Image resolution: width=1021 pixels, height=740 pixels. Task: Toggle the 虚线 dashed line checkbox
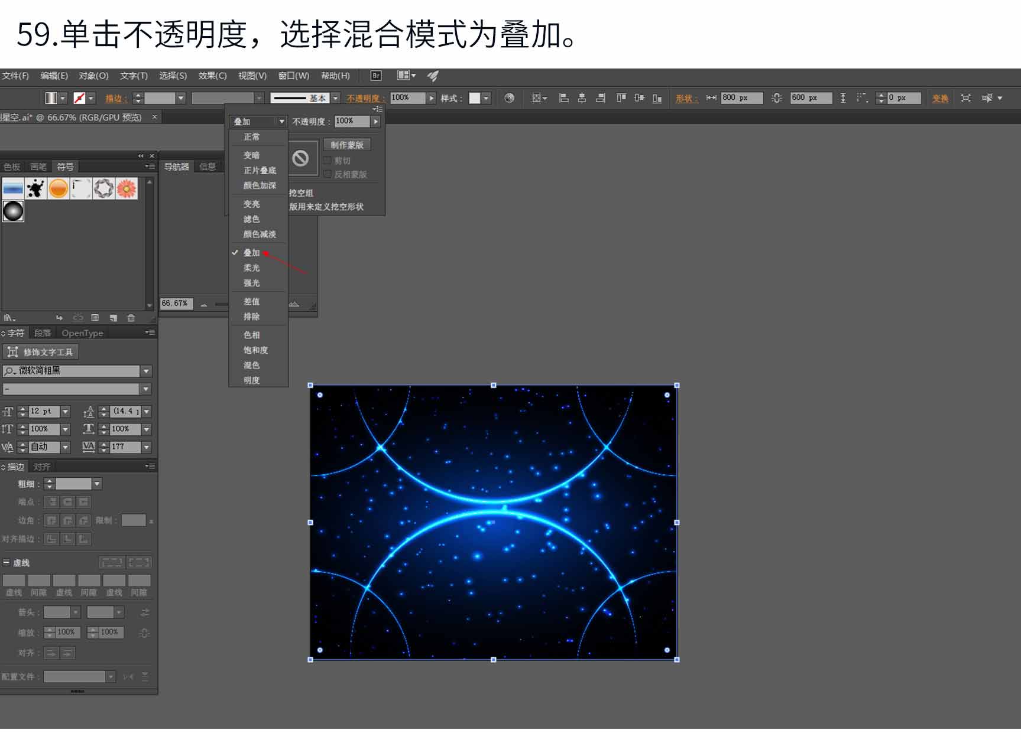pyautogui.click(x=7, y=562)
